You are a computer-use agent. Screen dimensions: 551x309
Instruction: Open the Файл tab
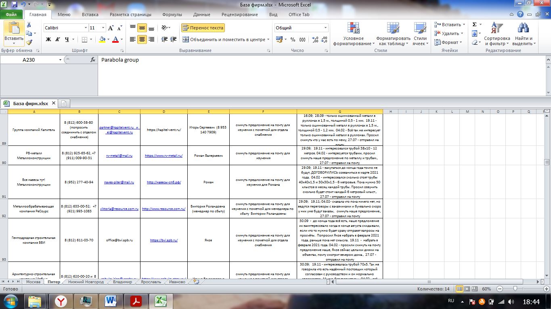click(12, 15)
